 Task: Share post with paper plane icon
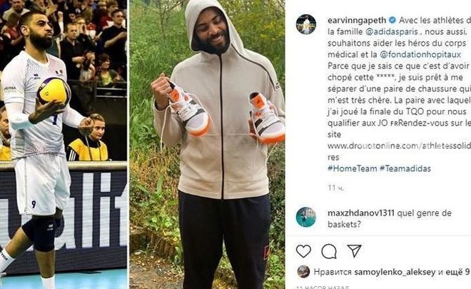point(354,250)
